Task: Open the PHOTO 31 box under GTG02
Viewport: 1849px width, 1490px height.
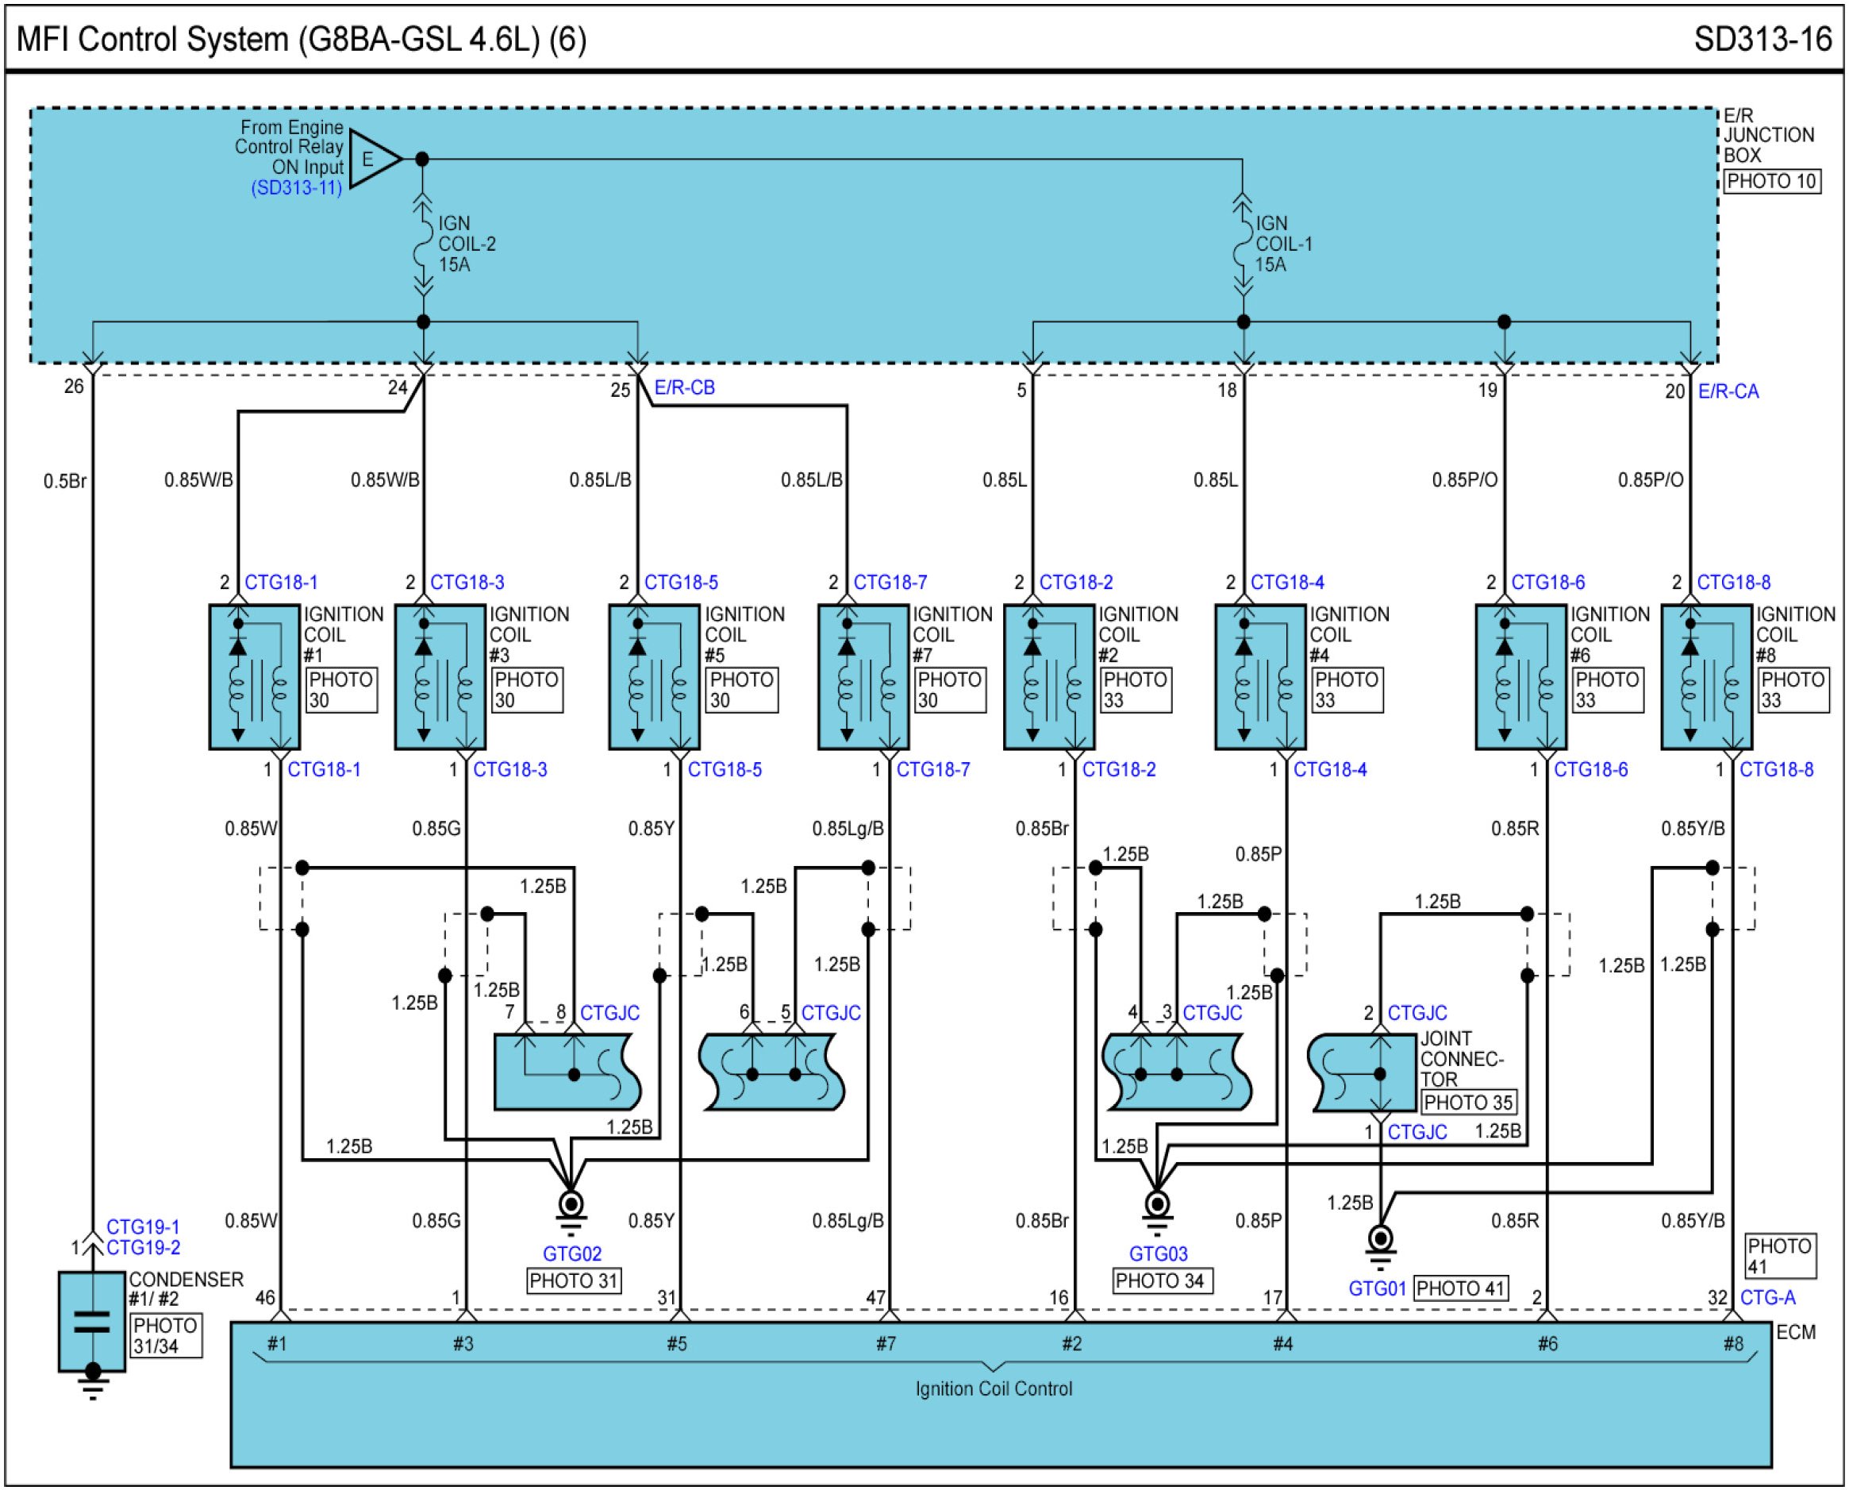Action: tap(573, 1280)
